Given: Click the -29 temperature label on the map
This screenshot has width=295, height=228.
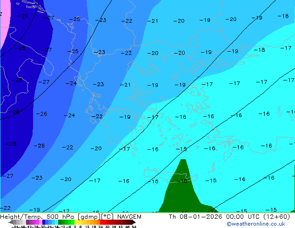Looking at the screenshot, I should click(x=22, y=16).
